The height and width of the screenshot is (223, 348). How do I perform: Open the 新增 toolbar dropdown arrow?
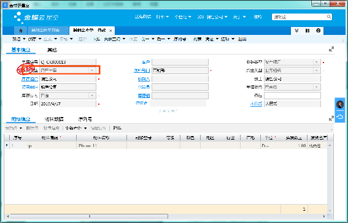coord(24,39)
